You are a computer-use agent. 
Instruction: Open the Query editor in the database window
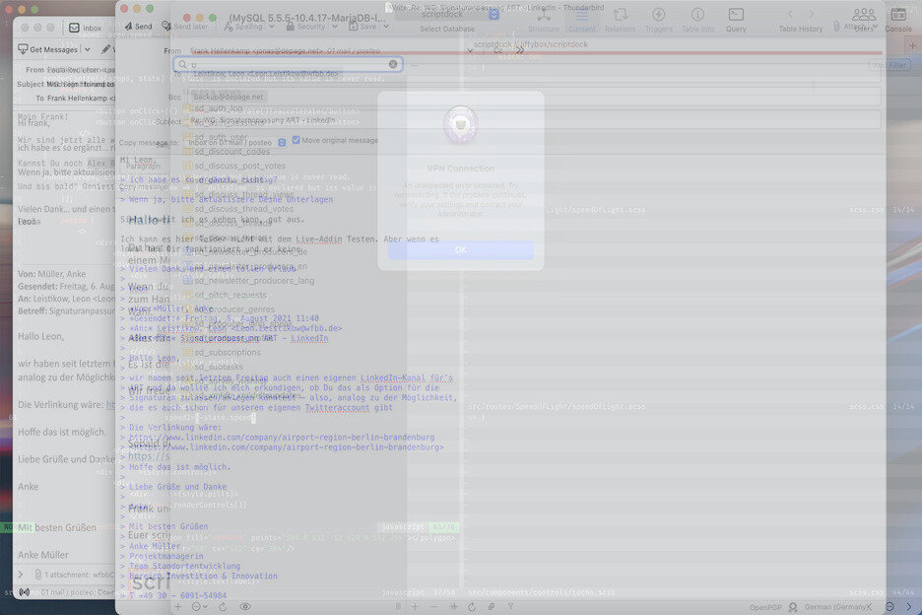pyautogui.click(x=736, y=20)
